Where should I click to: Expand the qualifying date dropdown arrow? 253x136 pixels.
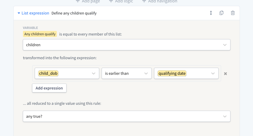[x=213, y=73]
